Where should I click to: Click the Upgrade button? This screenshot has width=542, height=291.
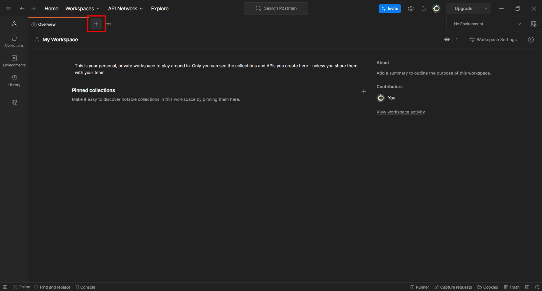click(x=463, y=9)
